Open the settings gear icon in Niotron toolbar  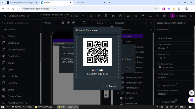164,16
